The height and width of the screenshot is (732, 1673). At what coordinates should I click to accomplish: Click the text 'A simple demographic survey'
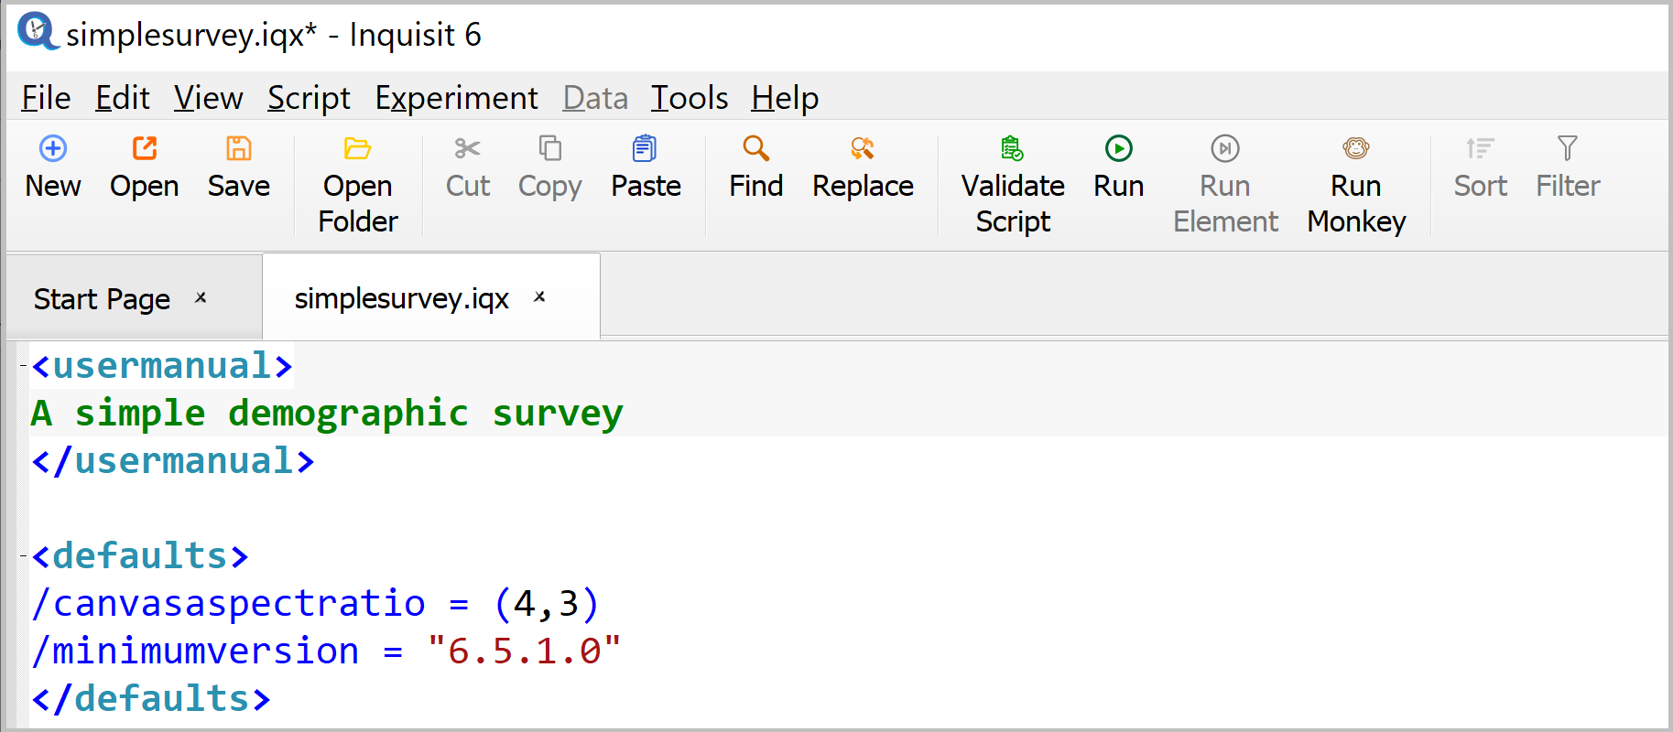click(x=327, y=414)
